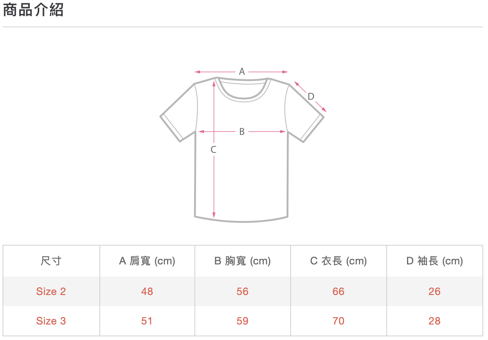Select the B chest-width label on diagram
The image size is (488, 340).
pos(242,132)
